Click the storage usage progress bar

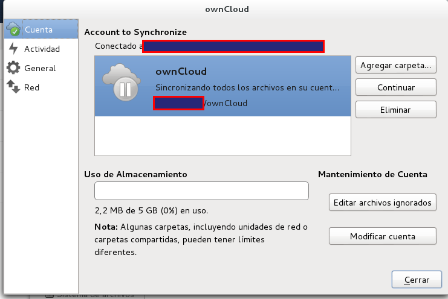[x=201, y=190]
